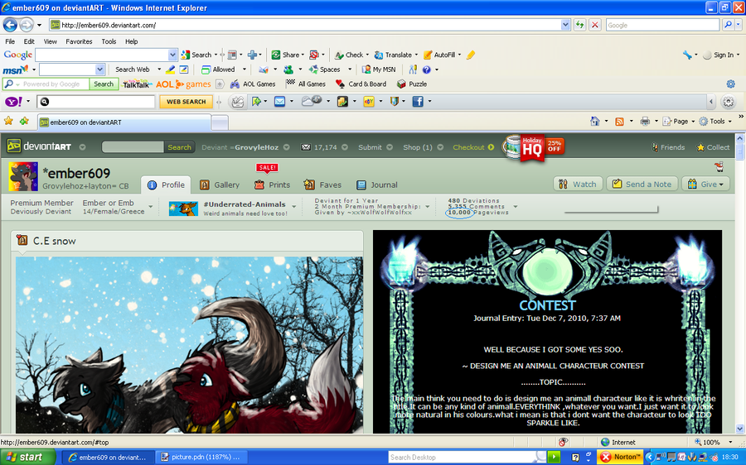Click the yellow highlighter icon

[x=471, y=55]
